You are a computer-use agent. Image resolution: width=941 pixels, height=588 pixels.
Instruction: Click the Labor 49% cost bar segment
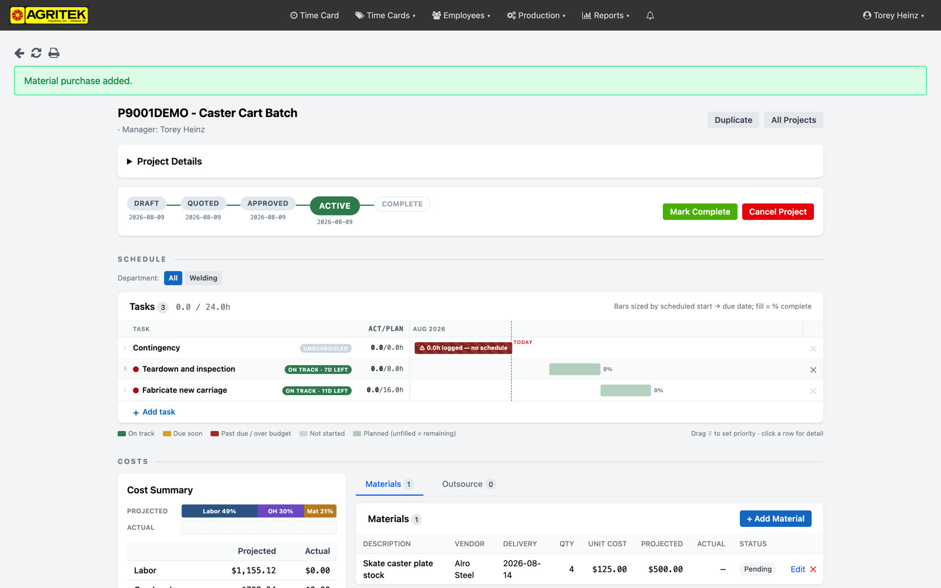tap(219, 511)
